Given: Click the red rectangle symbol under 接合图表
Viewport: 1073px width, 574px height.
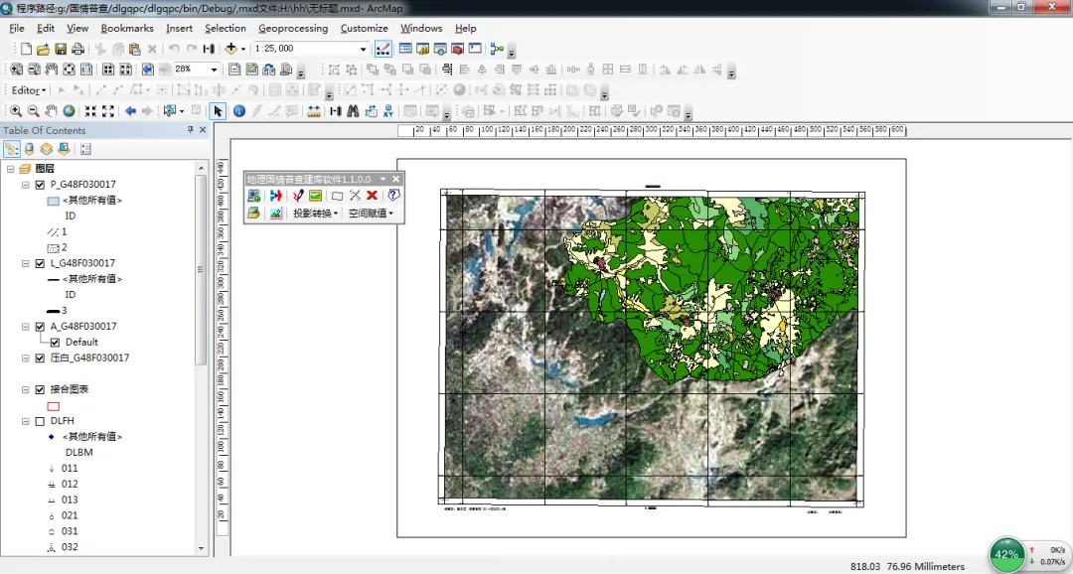Looking at the screenshot, I should 54,406.
